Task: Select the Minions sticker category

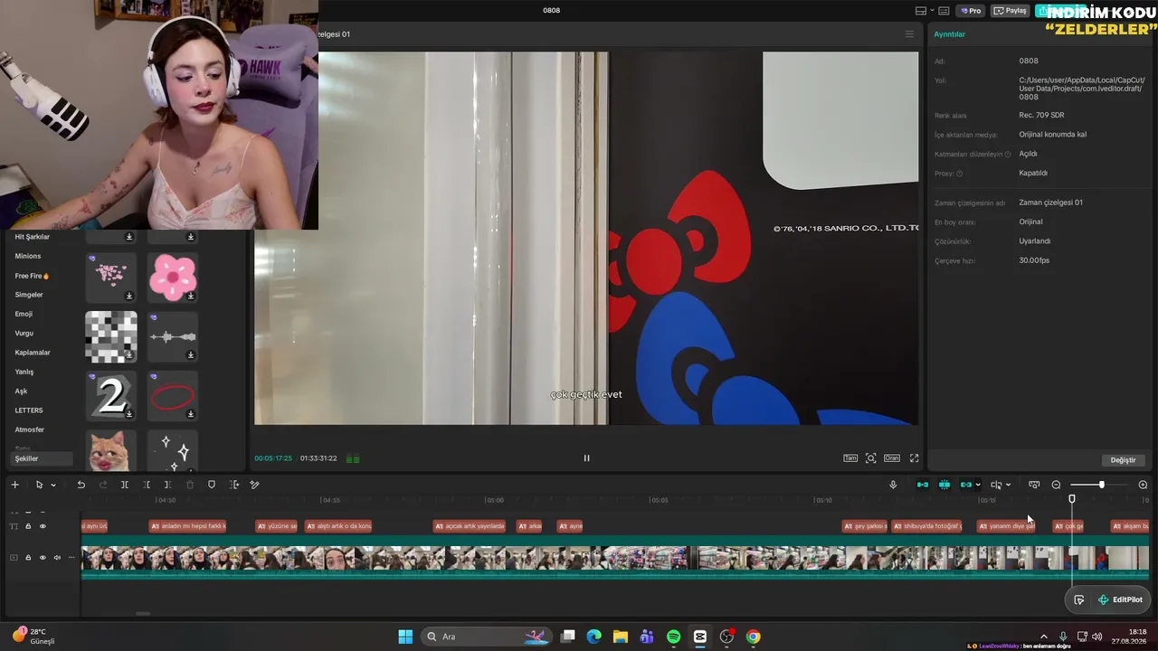Action: 28,257
